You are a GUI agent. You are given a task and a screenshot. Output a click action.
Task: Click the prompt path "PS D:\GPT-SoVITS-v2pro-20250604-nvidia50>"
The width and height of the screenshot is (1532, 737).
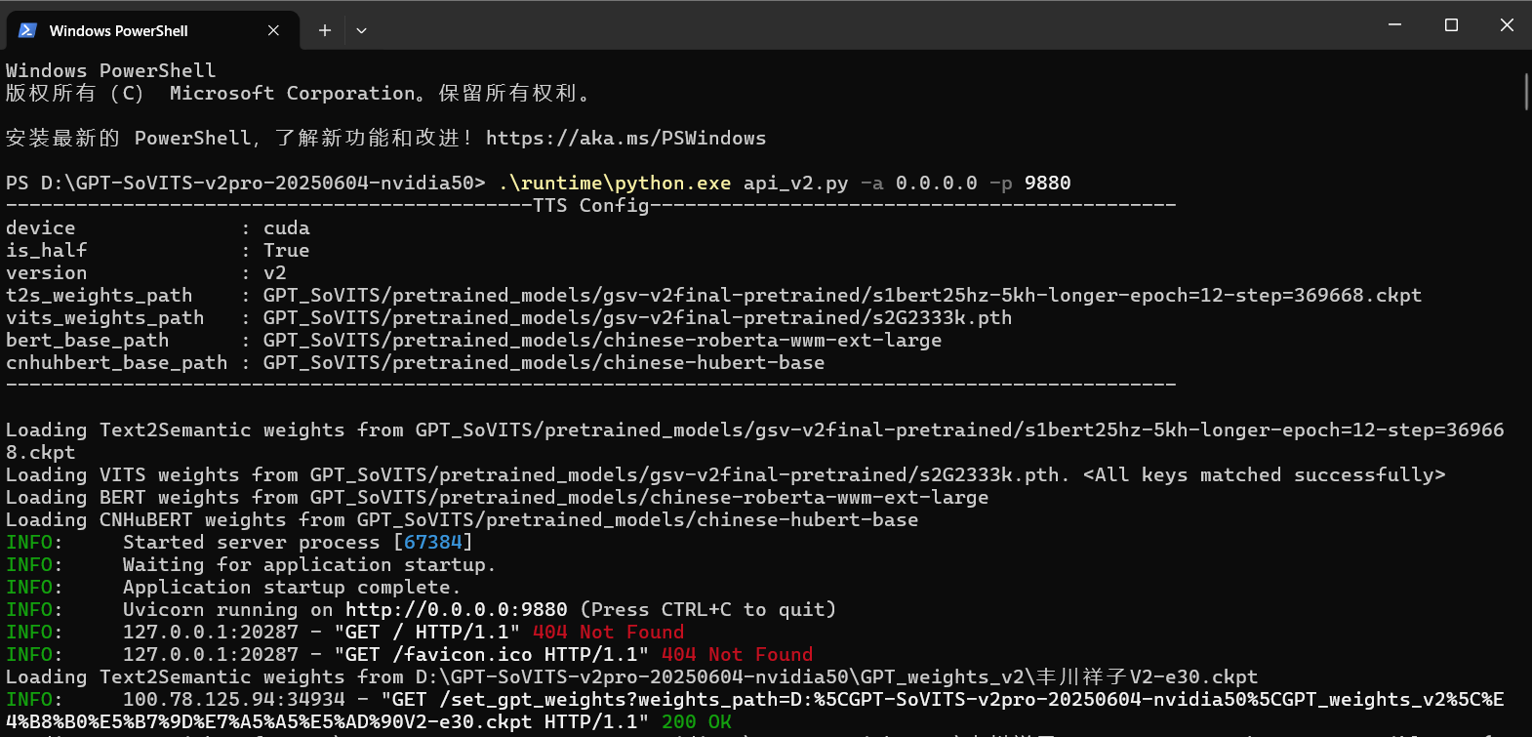click(x=246, y=183)
